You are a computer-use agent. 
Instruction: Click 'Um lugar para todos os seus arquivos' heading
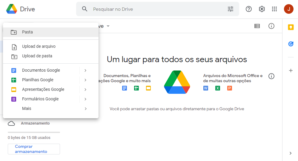(177, 59)
